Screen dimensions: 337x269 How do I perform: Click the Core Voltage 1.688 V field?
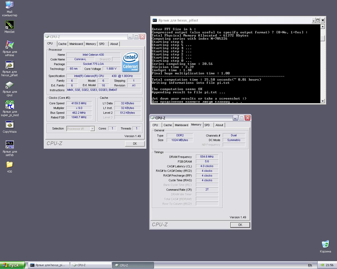111,69
